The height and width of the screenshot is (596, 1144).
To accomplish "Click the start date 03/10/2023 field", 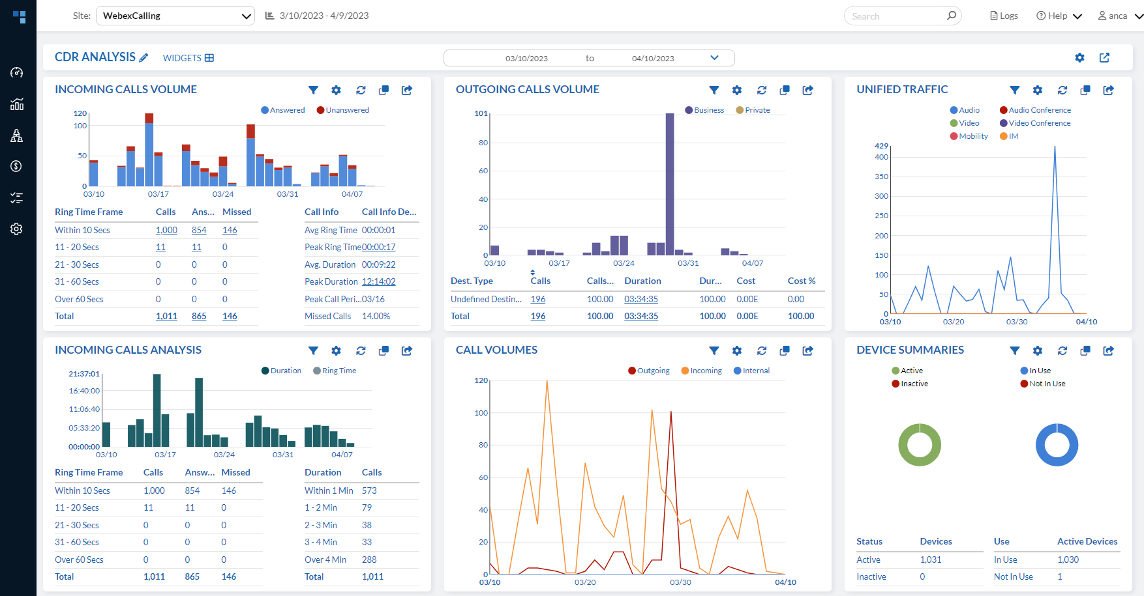I will pos(526,58).
